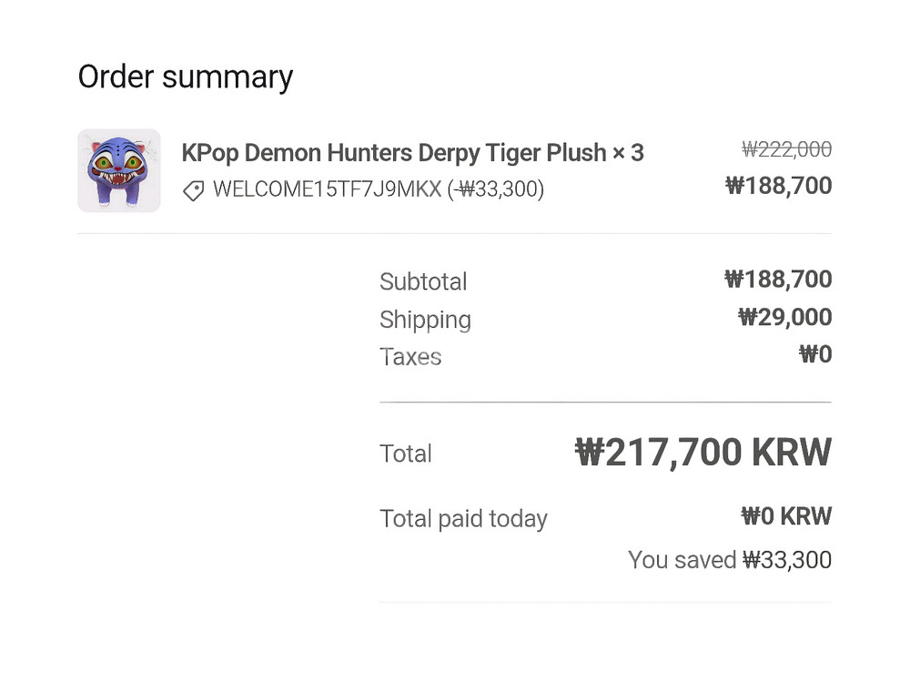Image resolution: width=910 pixels, height=683 pixels.
Task: Click the Order summary heading
Action: [x=186, y=77]
